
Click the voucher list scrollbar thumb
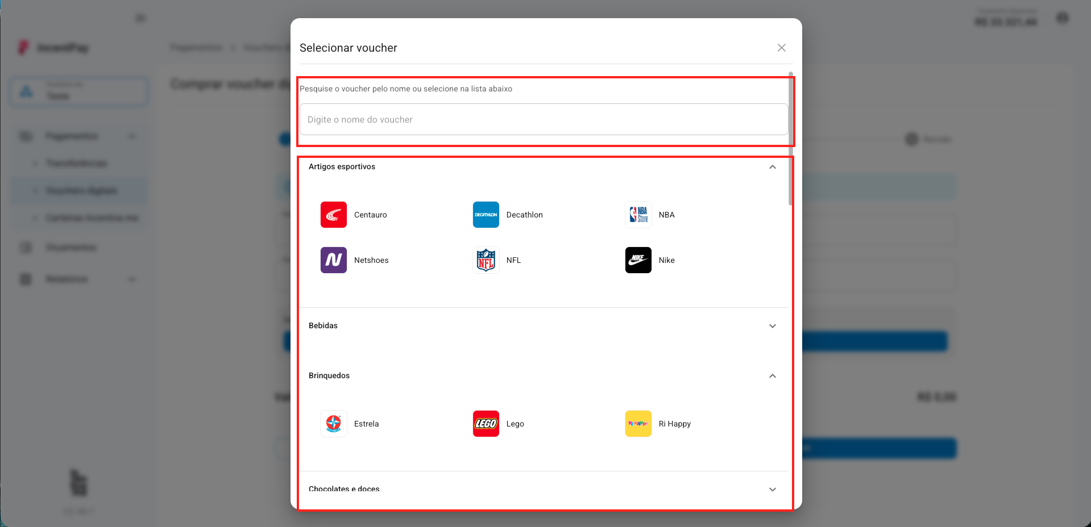tap(791, 139)
